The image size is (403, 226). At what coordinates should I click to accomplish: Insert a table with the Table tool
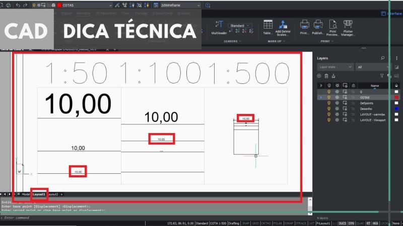tap(267, 28)
